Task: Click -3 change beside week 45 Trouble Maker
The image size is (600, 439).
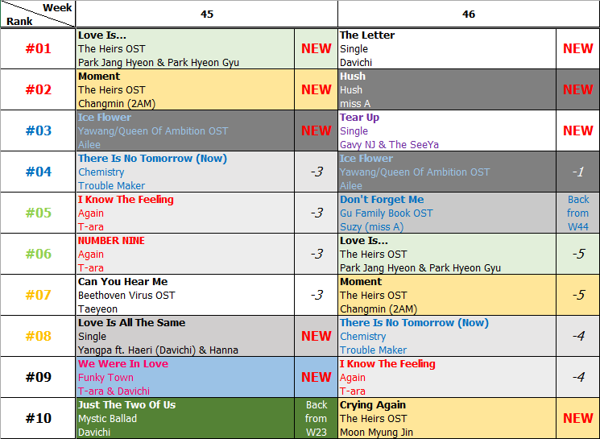Action: (316, 172)
